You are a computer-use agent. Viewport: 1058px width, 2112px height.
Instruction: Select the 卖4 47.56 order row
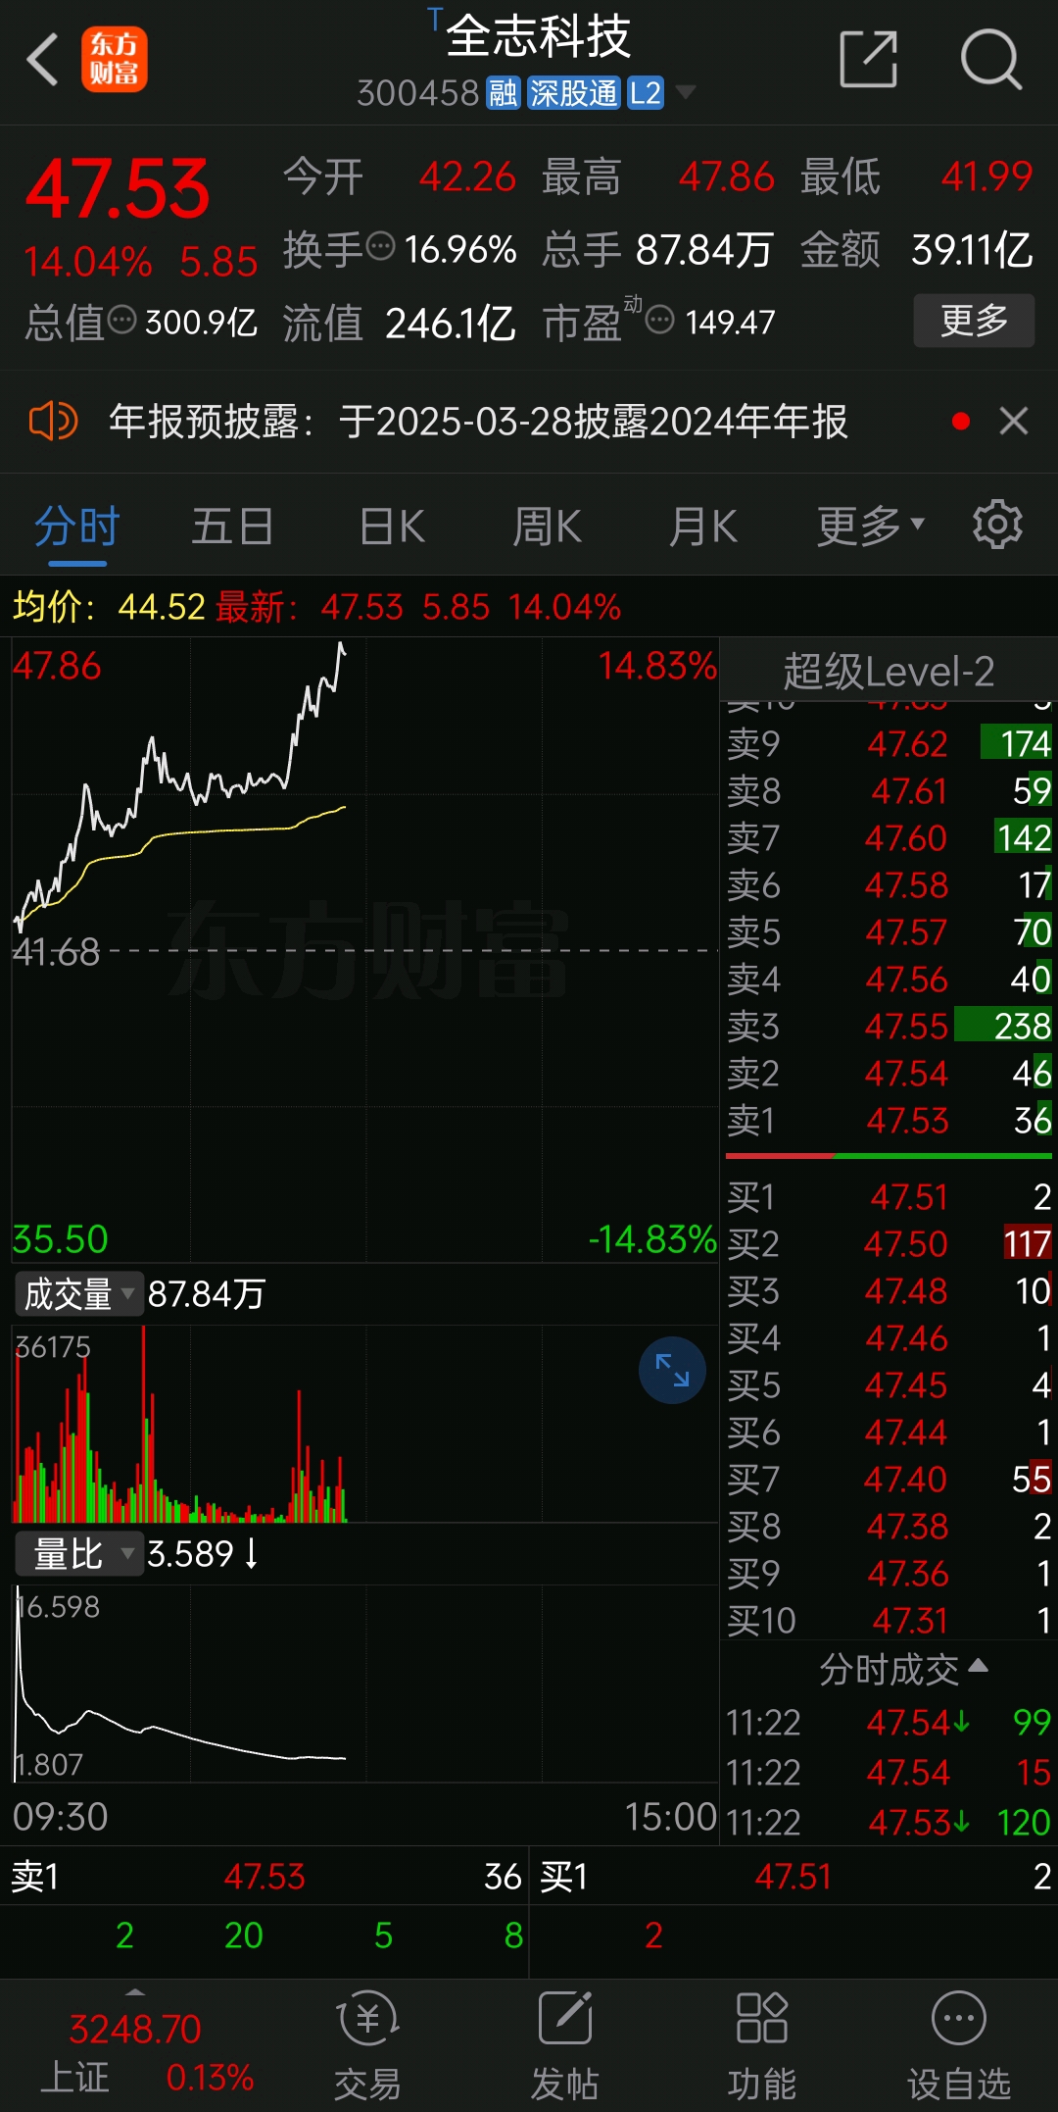pyautogui.click(x=889, y=979)
